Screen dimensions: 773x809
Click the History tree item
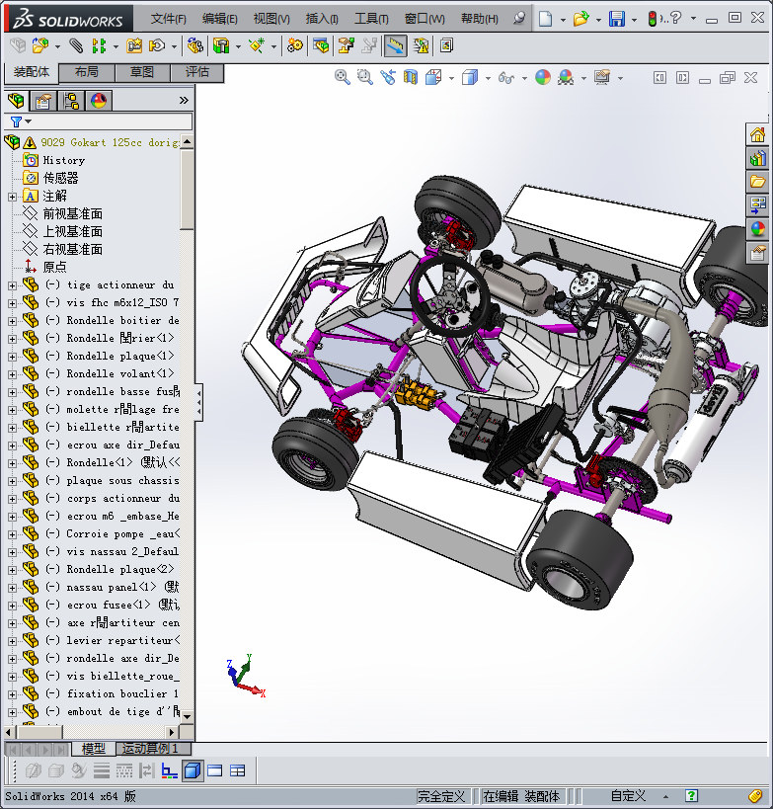click(63, 160)
